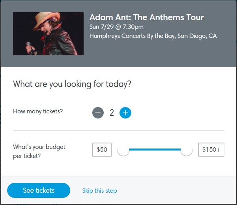Click the left minimum budget slider handle
This screenshot has height=205, width=237.
click(x=123, y=150)
